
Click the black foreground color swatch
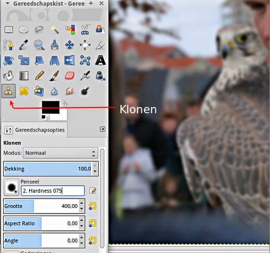click(50, 108)
